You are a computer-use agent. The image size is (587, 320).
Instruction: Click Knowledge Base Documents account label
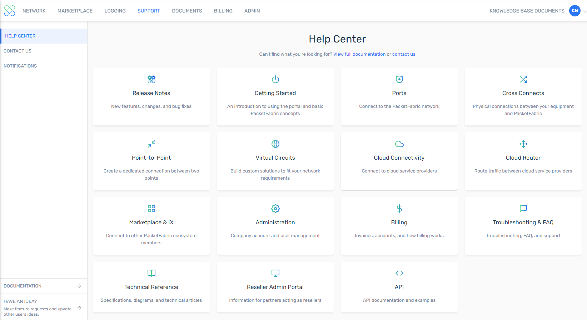coord(527,11)
